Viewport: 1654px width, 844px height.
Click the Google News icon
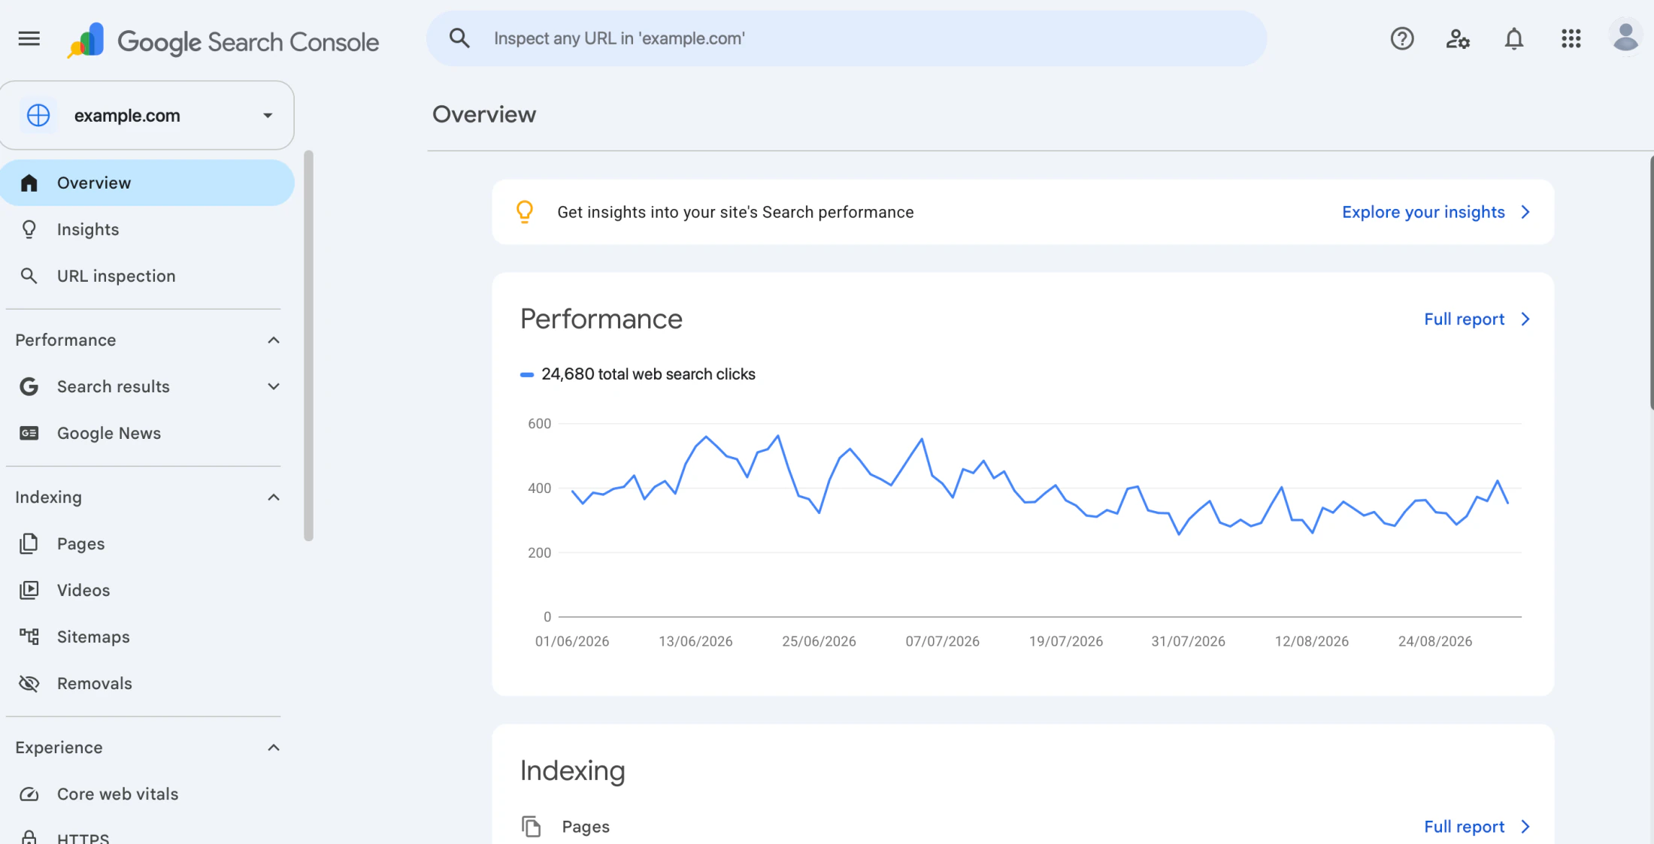(29, 433)
